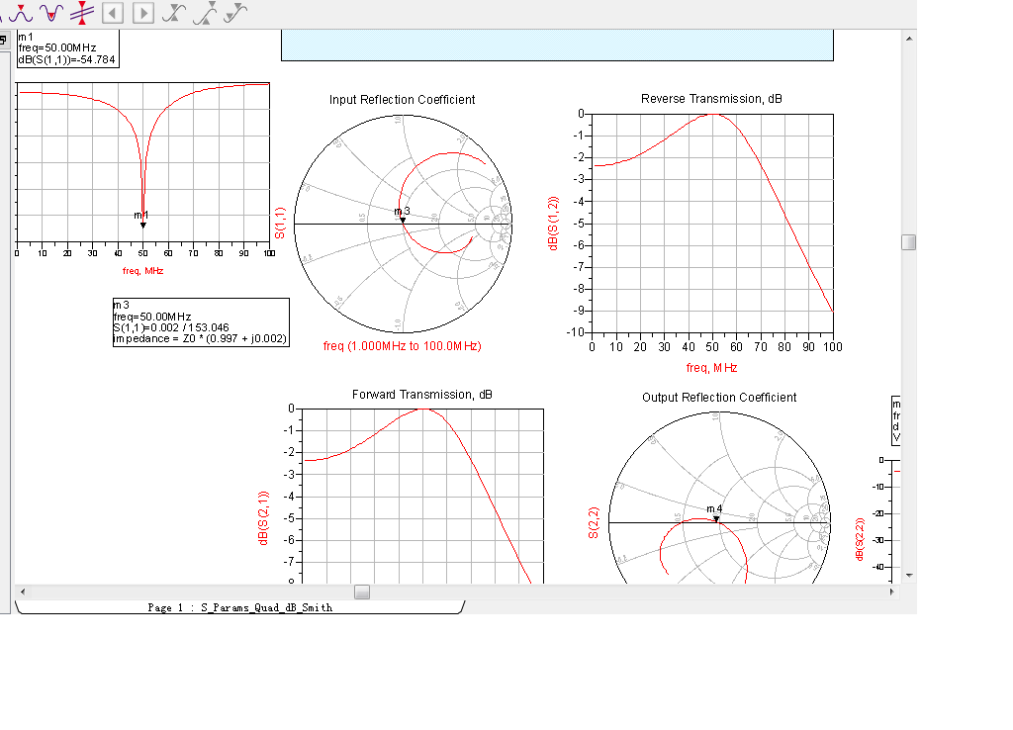The width and height of the screenshot is (1013, 730).
Task: Open the S_Params_Quad_dB_Smith page tab
Action: [239, 607]
